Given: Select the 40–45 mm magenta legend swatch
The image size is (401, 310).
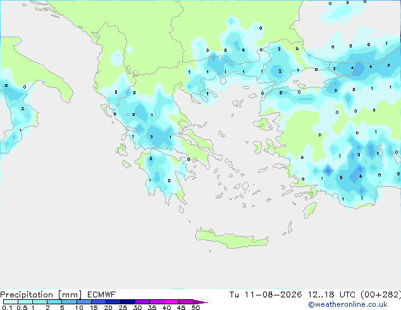Looking at the screenshot, I should [x=171, y=302].
